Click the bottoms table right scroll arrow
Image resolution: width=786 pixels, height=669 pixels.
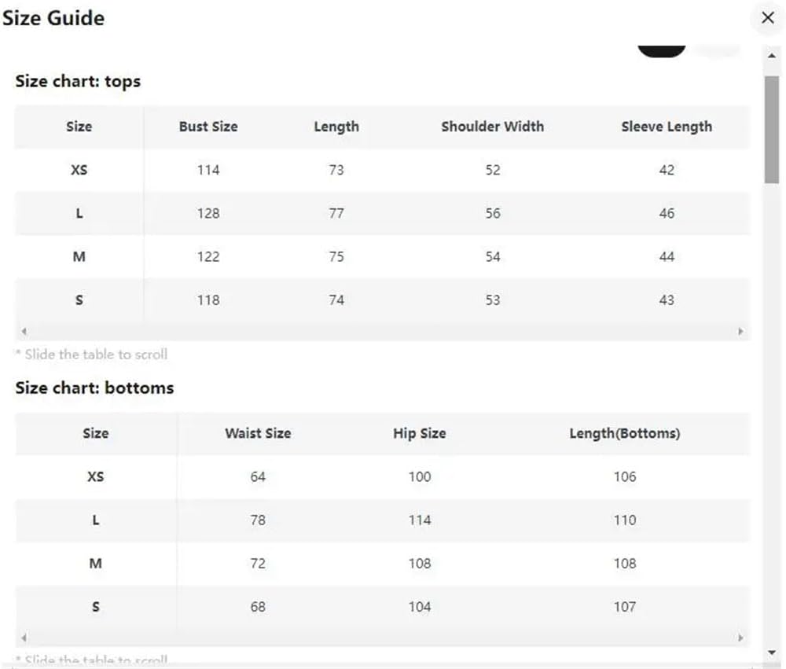click(740, 638)
